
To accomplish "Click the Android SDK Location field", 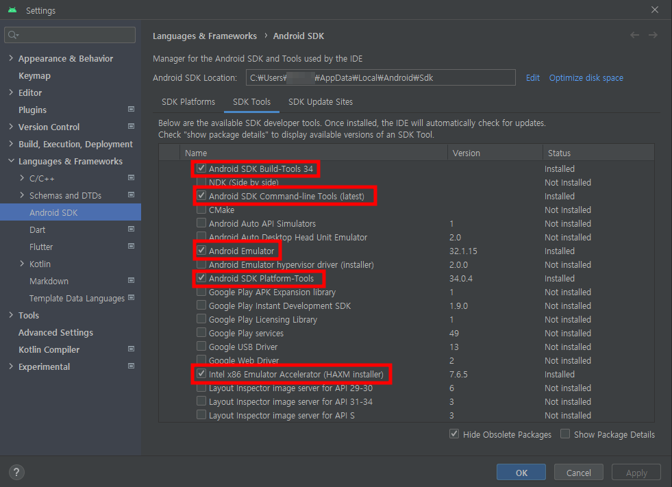I will pyautogui.click(x=381, y=77).
